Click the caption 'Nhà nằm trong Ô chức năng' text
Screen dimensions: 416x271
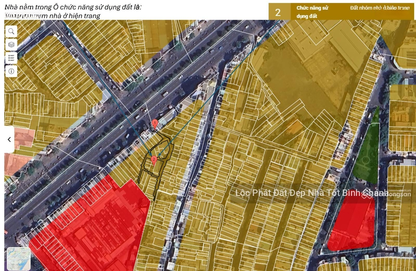click(x=73, y=7)
